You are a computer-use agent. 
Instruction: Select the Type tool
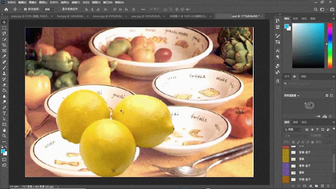coord(4,113)
